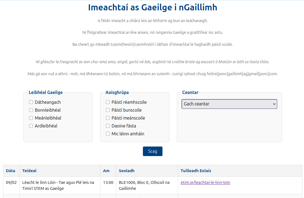Click the Dáta column header
304x198 pixels.
pos(11,171)
